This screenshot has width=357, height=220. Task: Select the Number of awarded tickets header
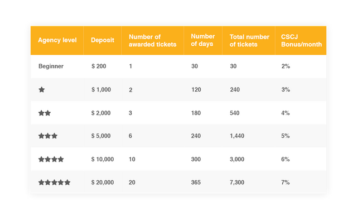tap(152, 41)
